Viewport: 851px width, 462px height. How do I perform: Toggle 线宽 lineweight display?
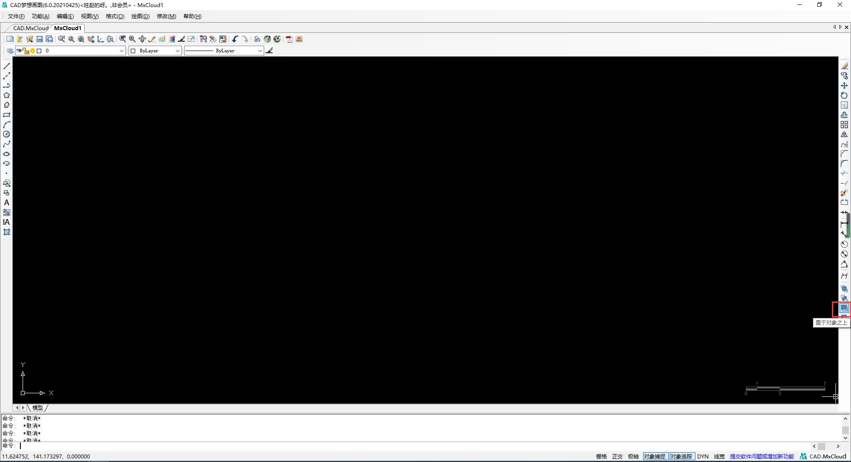719,456
